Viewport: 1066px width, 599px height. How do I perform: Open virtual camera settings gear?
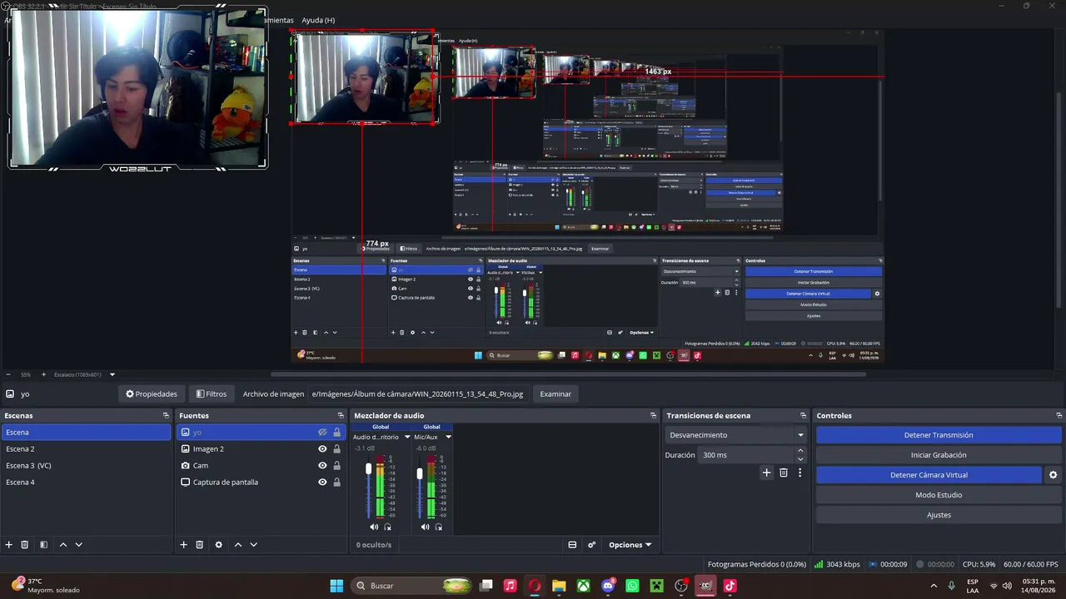point(1053,475)
